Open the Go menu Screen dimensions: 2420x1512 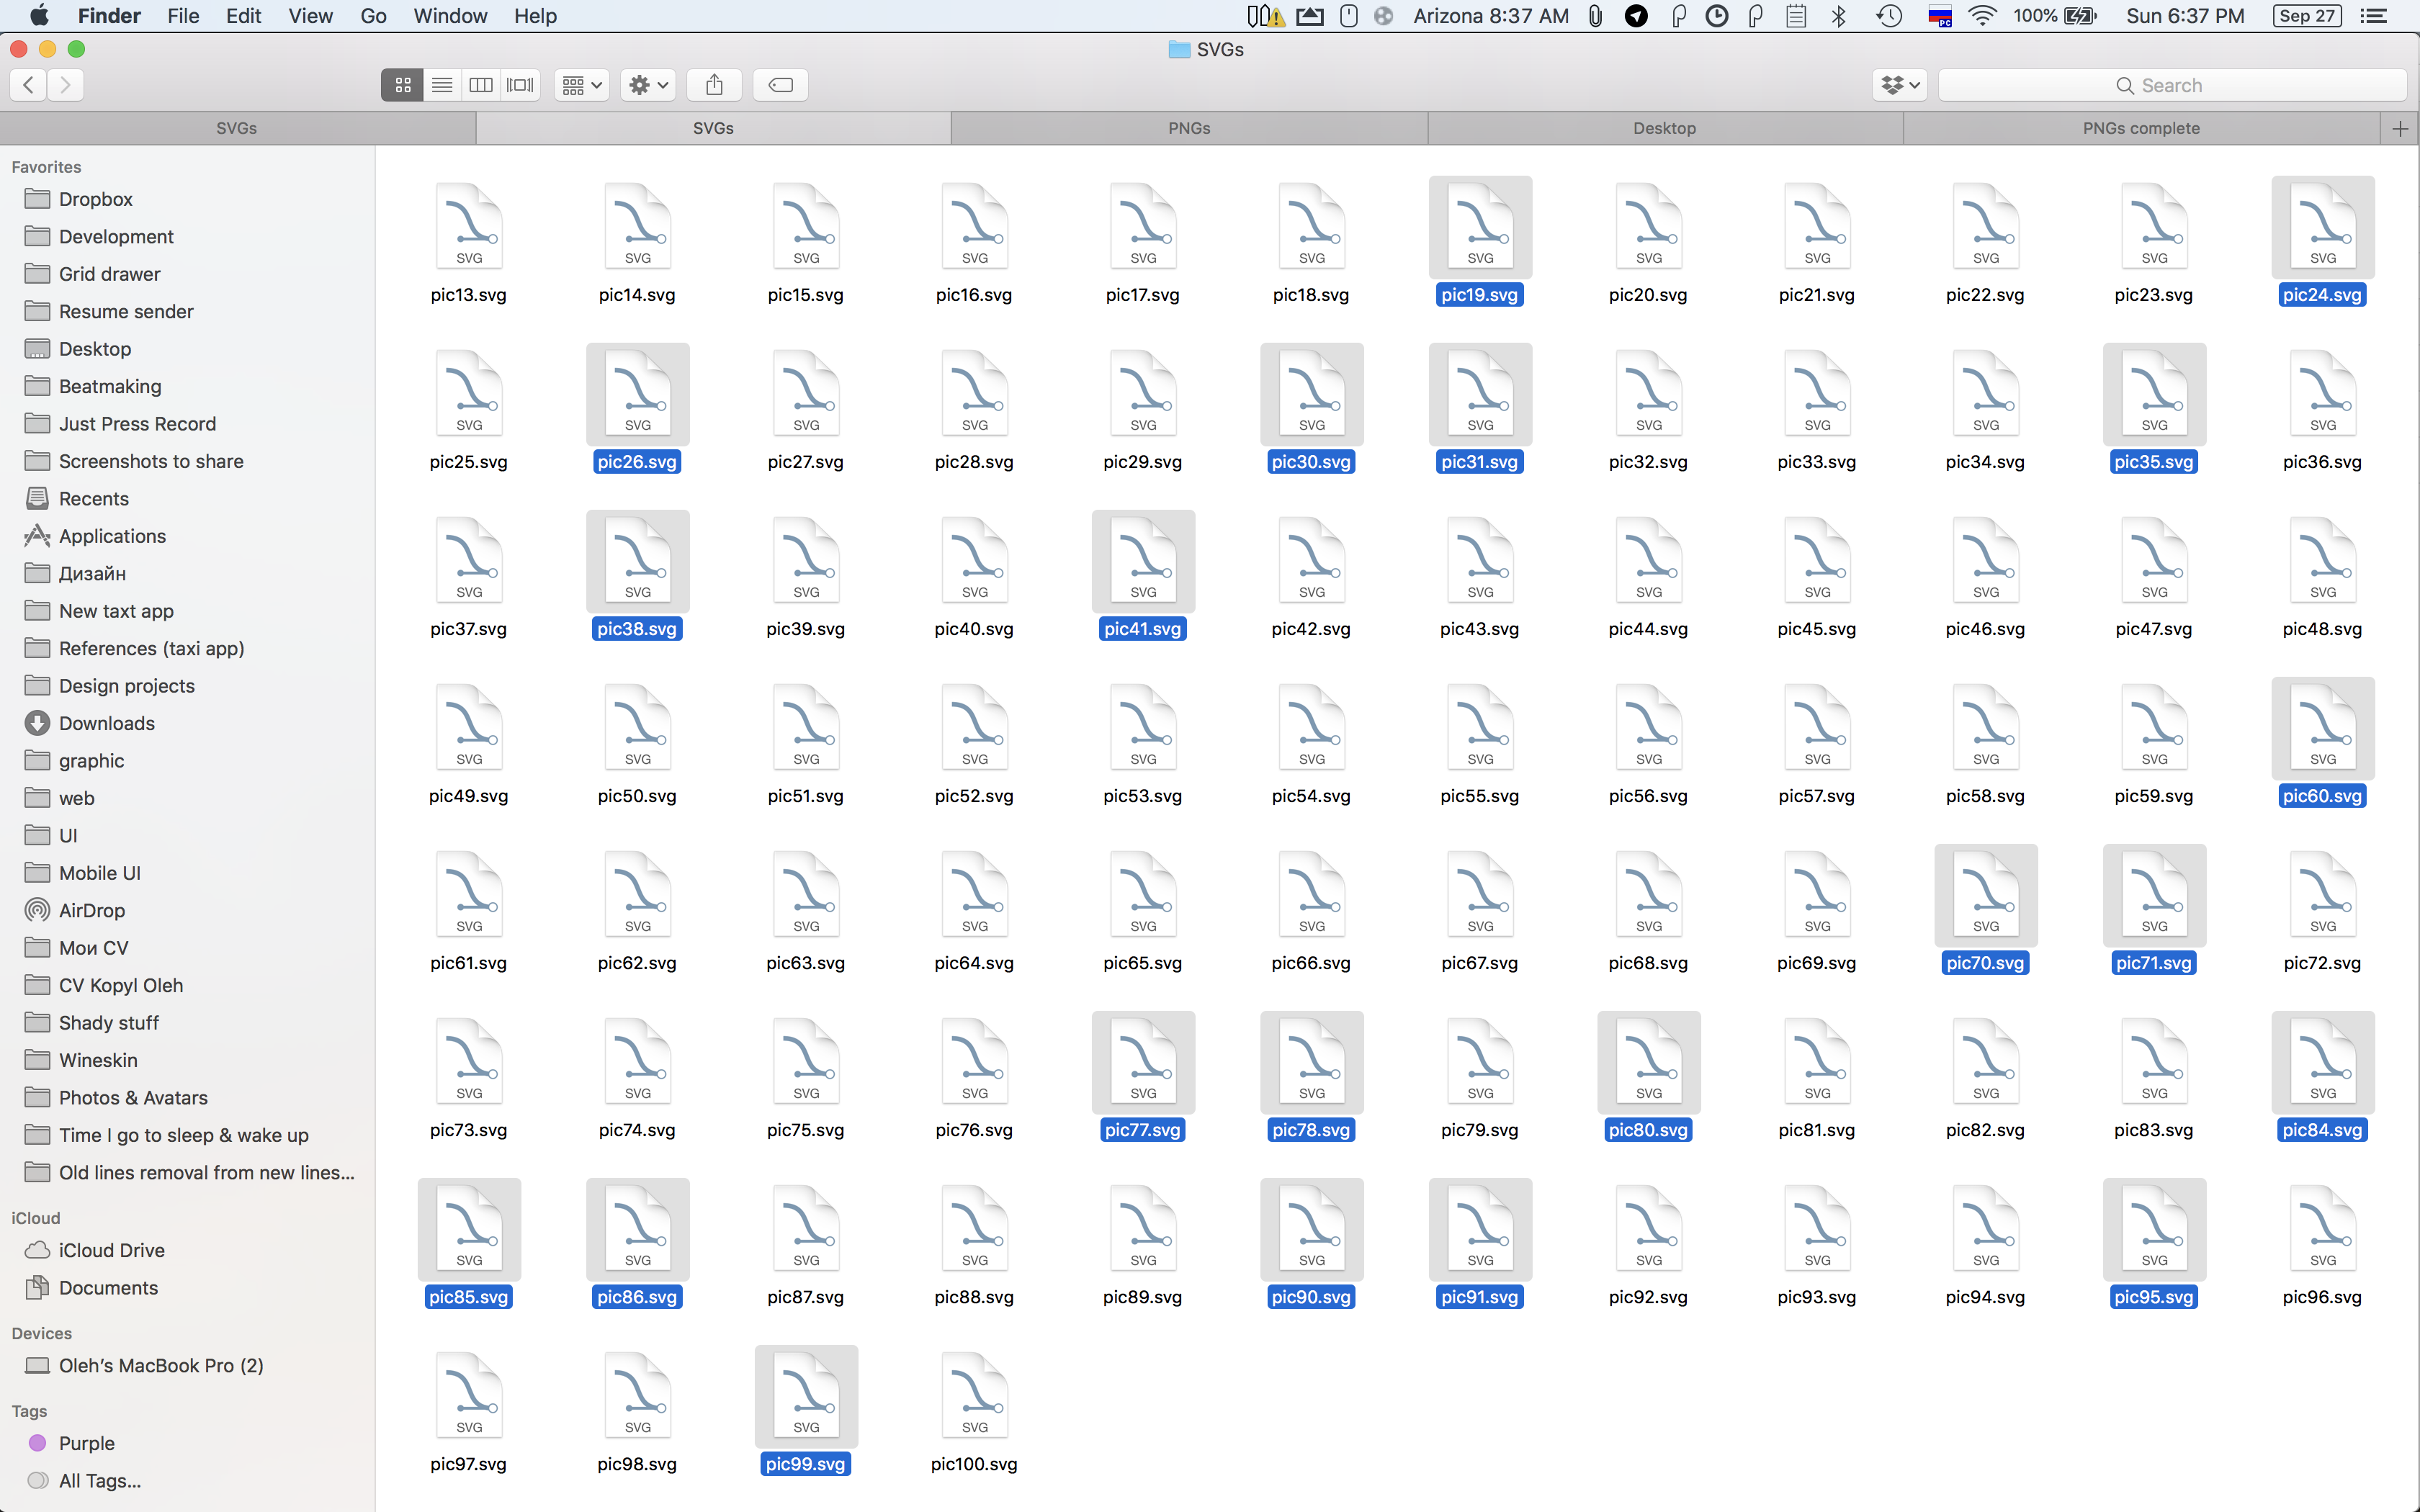point(372,16)
